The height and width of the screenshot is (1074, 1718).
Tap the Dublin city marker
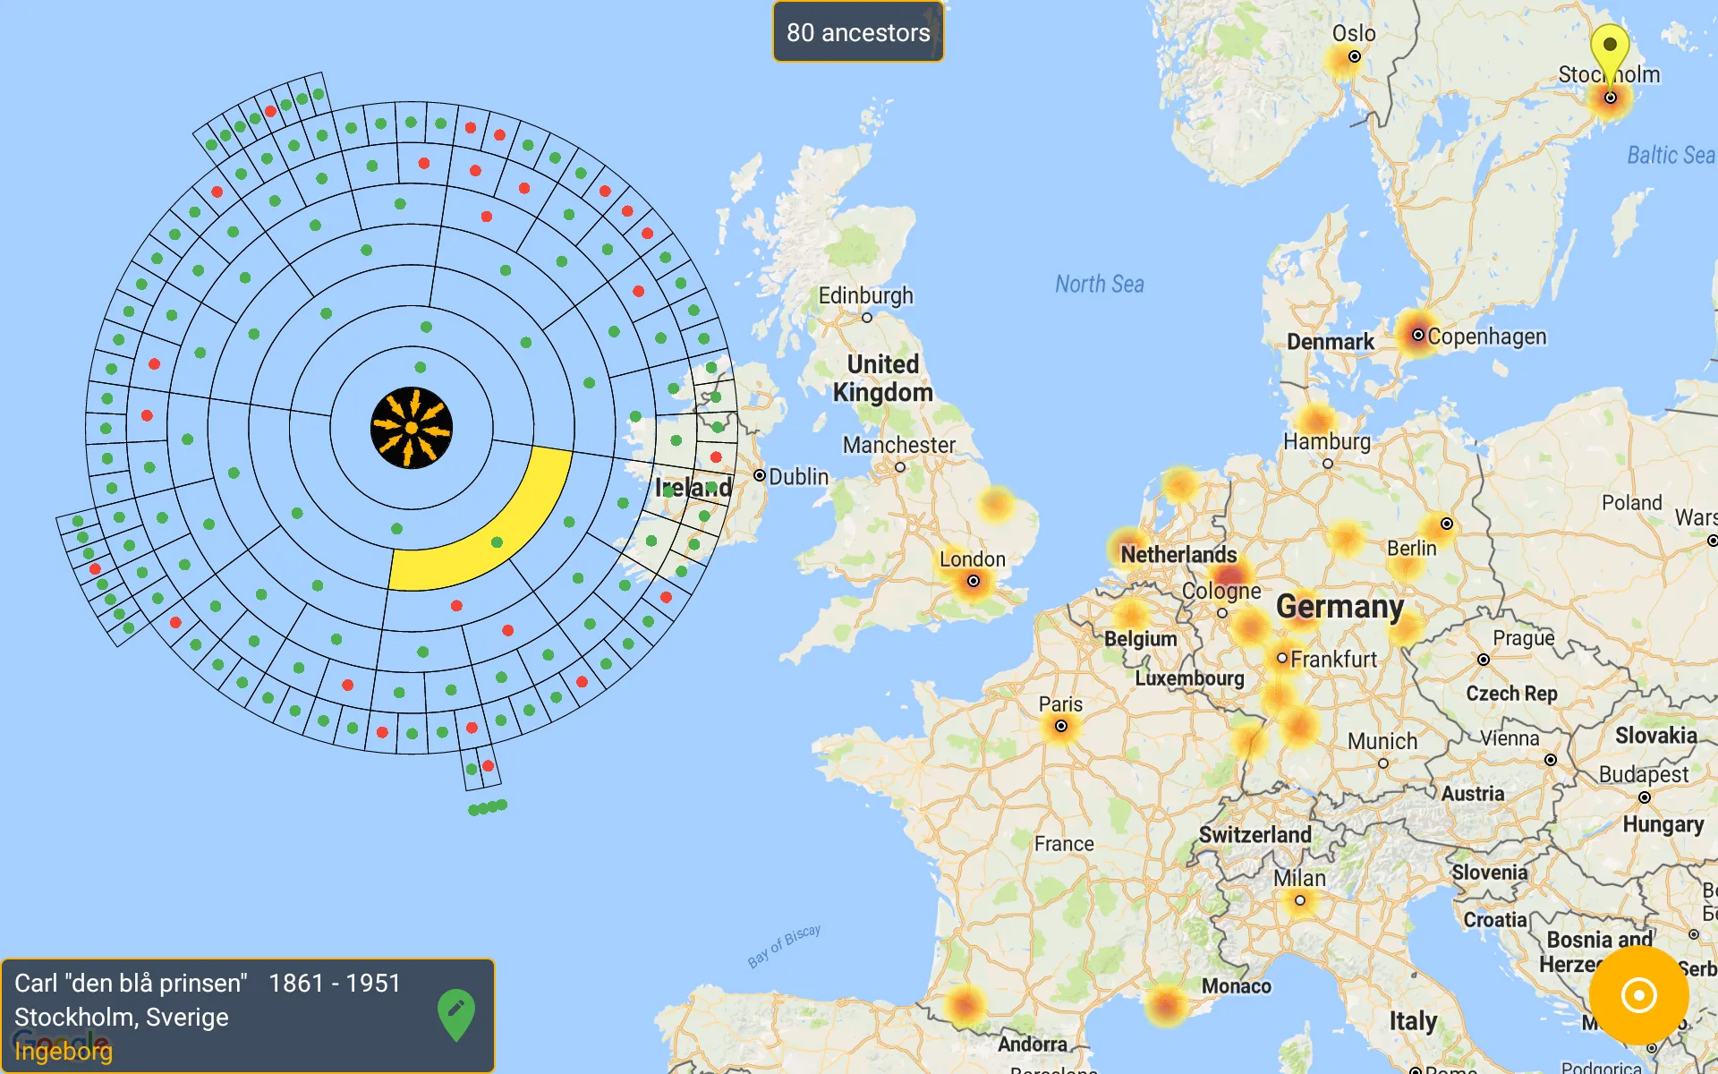(x=760, y=476)
